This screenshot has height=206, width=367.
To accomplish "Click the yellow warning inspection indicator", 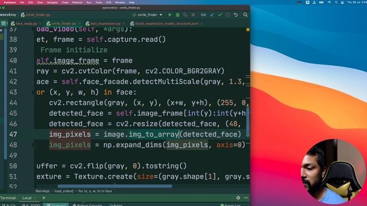I will pyautogui.click(x=248, y=30).
